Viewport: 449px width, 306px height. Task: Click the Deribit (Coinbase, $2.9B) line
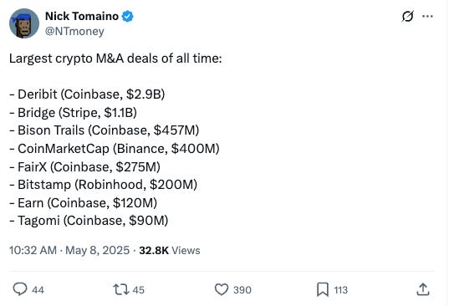coord(87,94)
